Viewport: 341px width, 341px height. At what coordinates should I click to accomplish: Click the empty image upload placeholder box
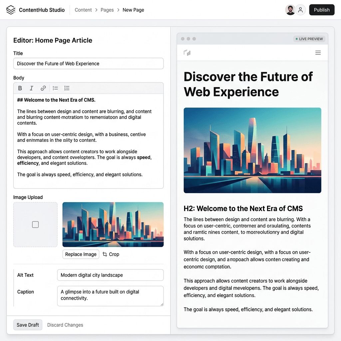click(x=35, y=224)
